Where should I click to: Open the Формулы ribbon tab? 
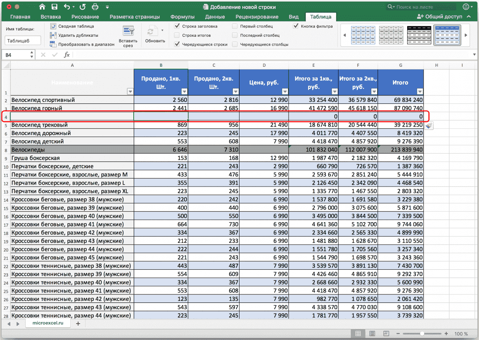[182, 17]
